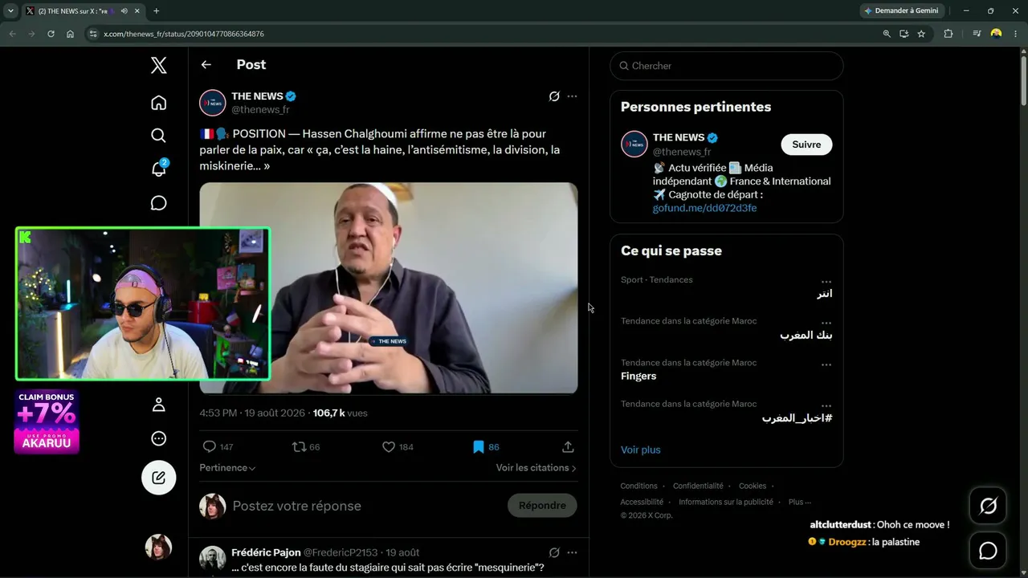Open the three-dot menu on the post
Image resolution: width=1028 pixels, height=578 pixels.
coord(572,96)
